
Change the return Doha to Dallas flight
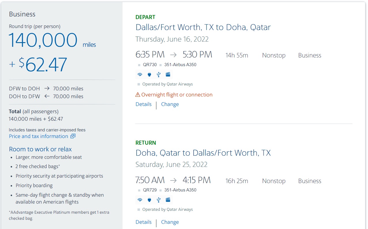[x=170, y=222]
